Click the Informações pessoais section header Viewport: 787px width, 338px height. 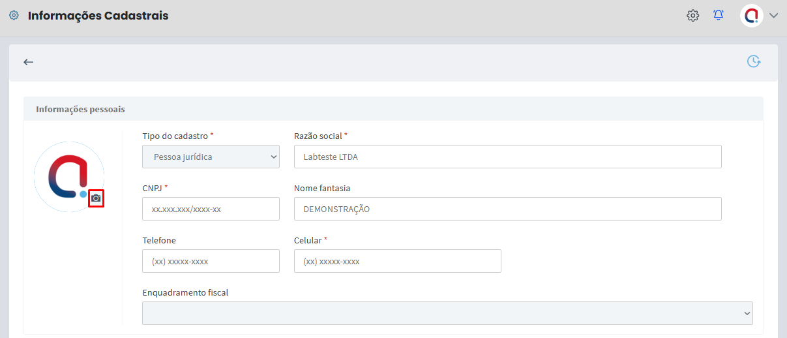[x=80, y=109]
